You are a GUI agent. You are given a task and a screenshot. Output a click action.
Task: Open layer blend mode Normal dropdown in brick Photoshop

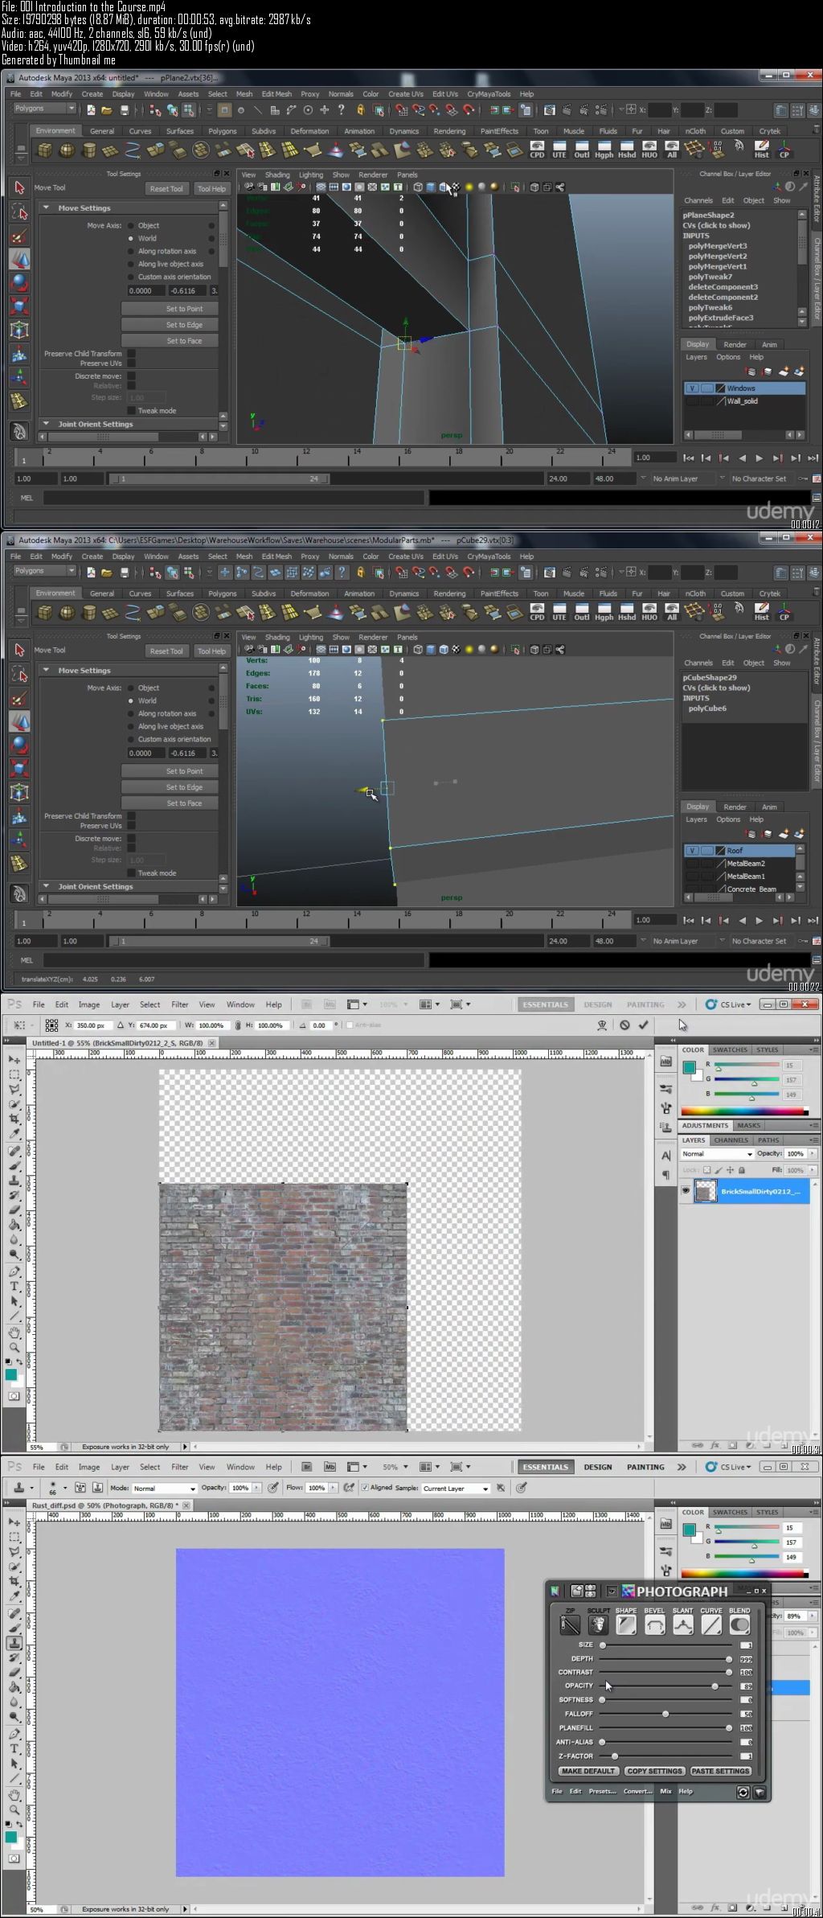(717, 1153)
